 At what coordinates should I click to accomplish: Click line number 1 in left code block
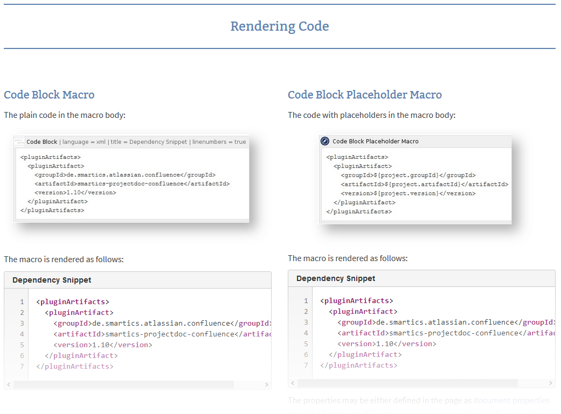tap(22, 302)
